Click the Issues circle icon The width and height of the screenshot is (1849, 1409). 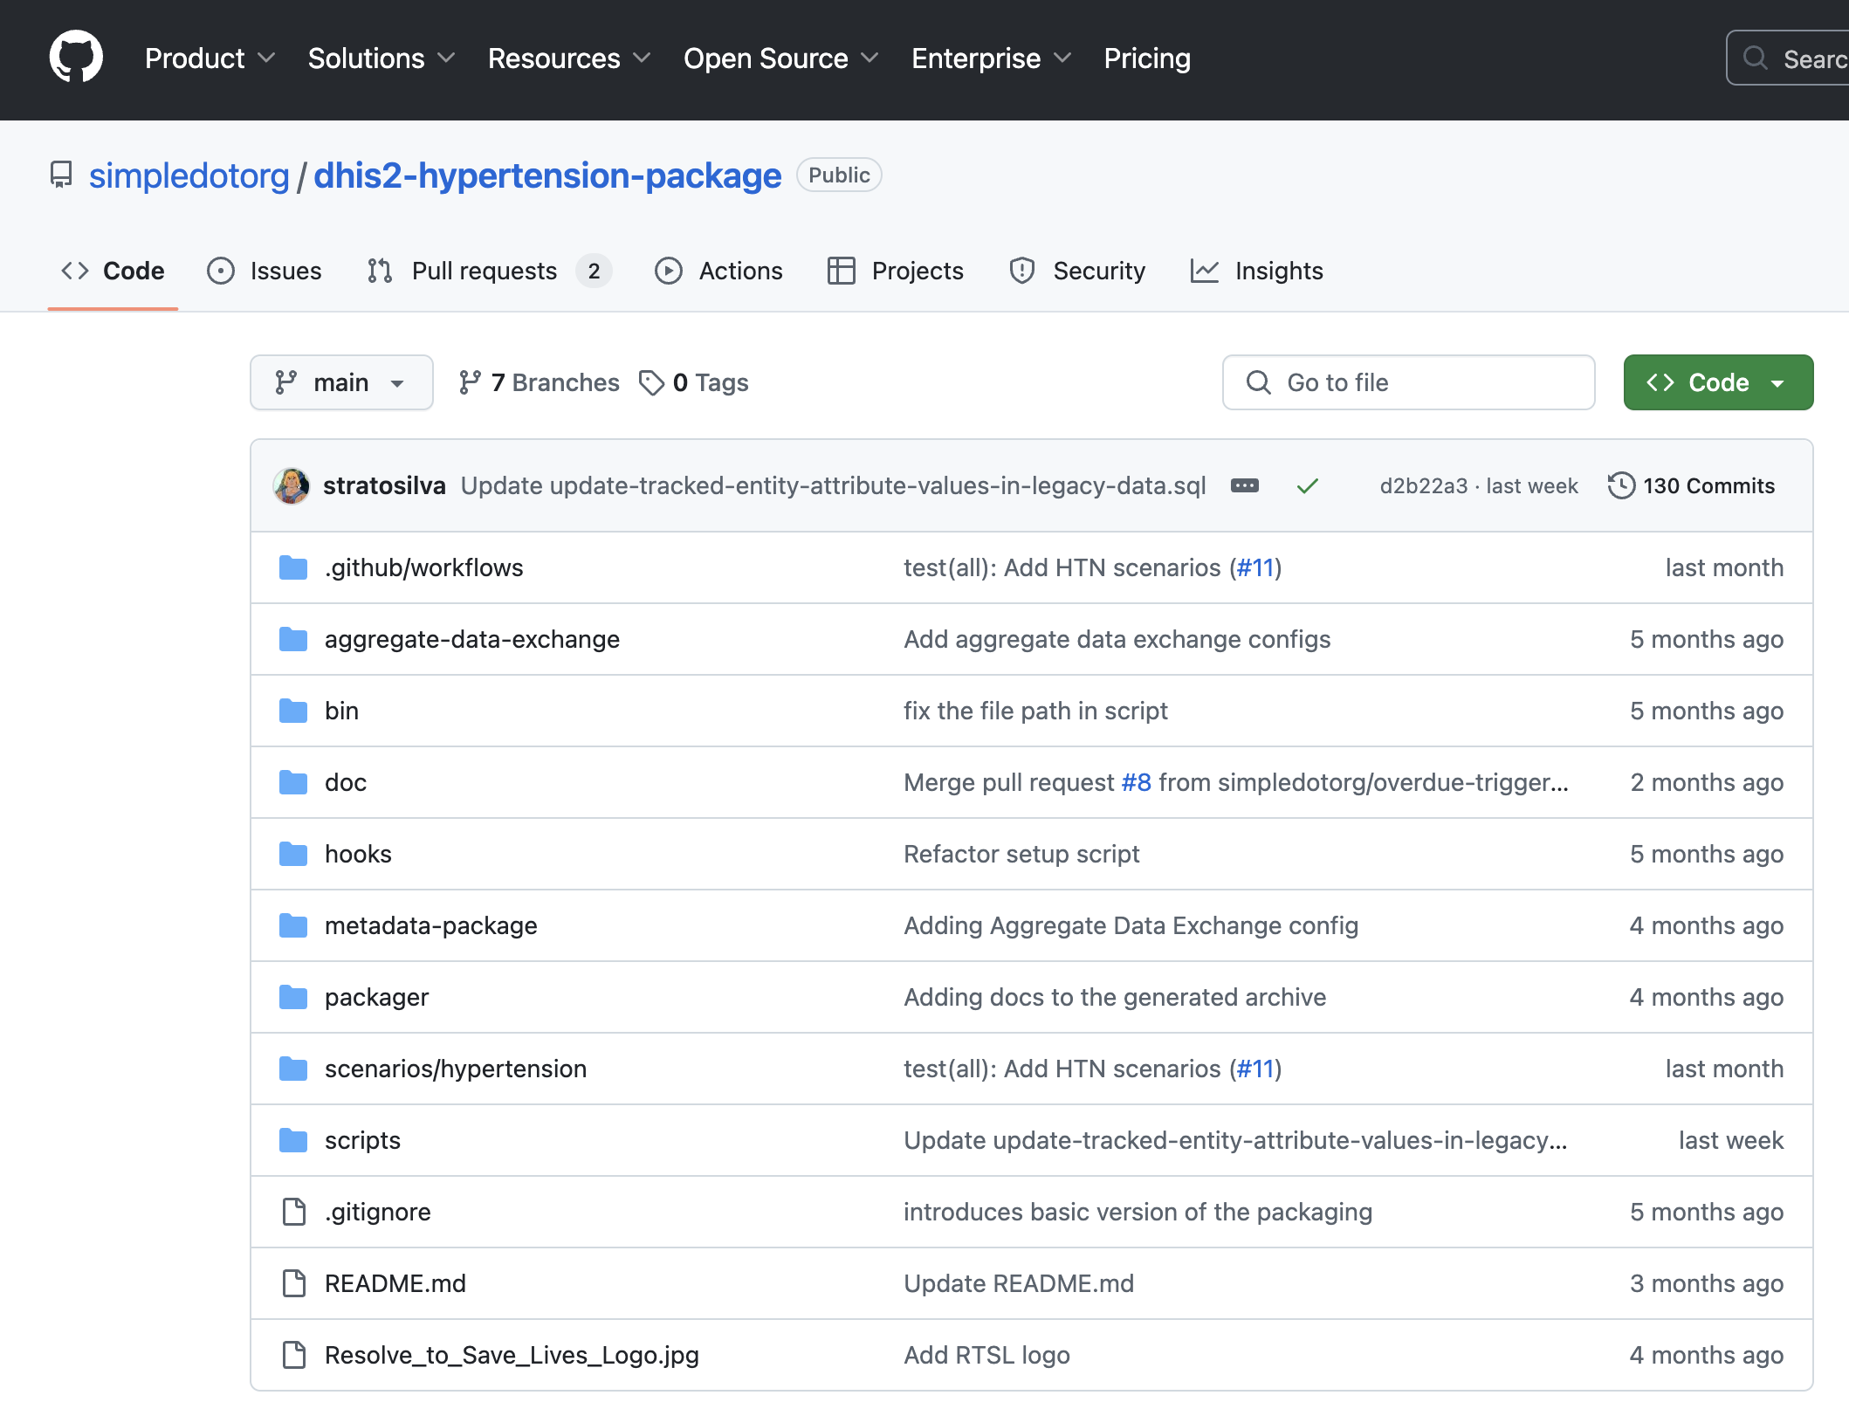coord(221,271)
